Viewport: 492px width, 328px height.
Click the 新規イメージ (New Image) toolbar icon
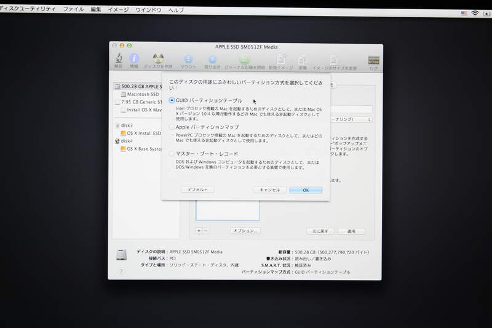coord(281,60)
